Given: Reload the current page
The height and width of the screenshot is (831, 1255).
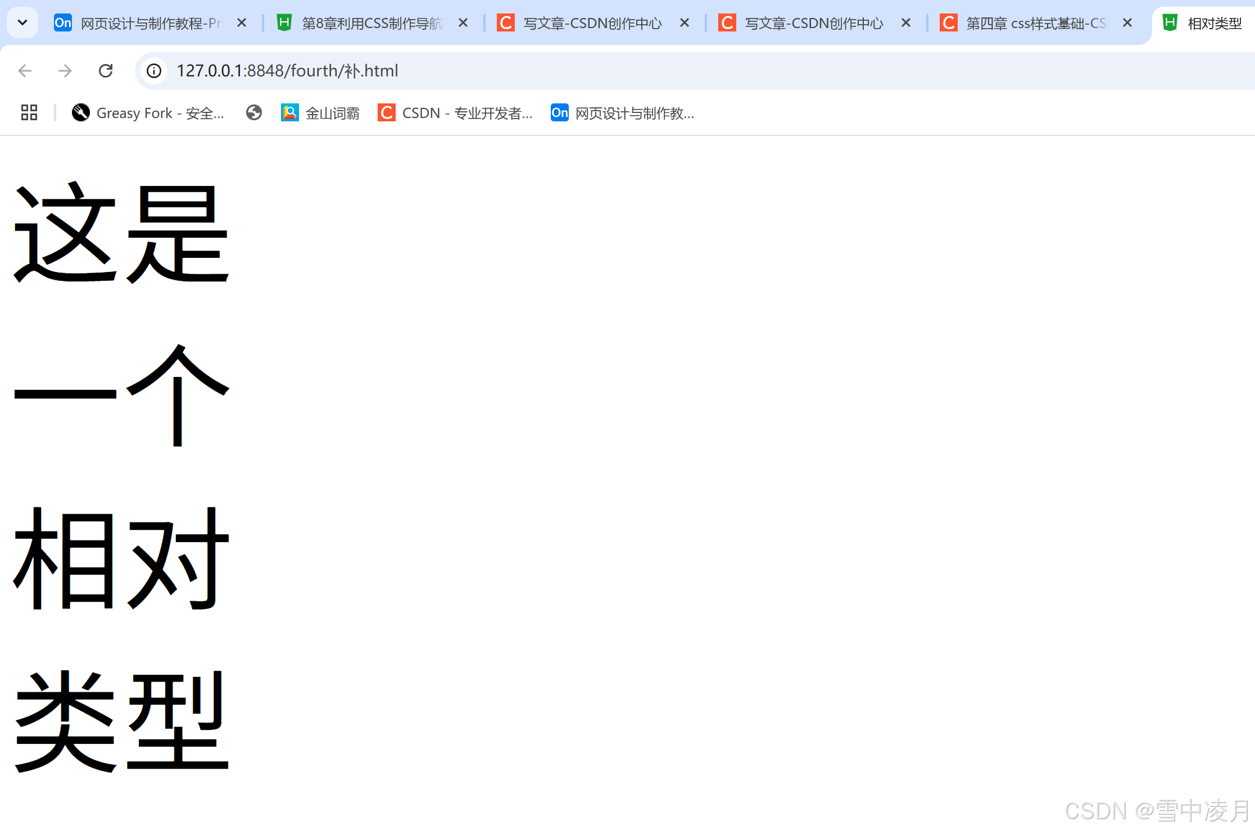Looking at the screenshot, I should click(x=106, y=71).
